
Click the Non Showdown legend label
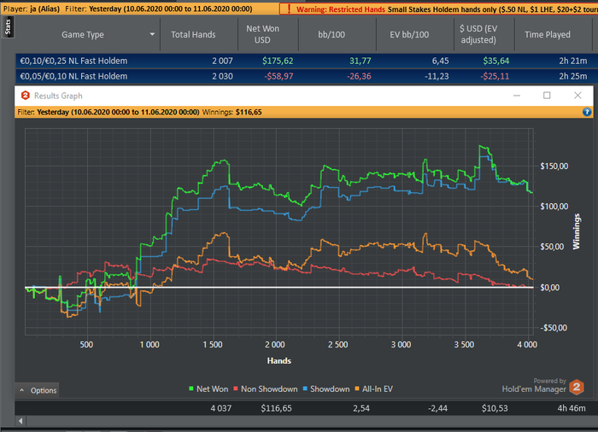[x=269, y=389]
